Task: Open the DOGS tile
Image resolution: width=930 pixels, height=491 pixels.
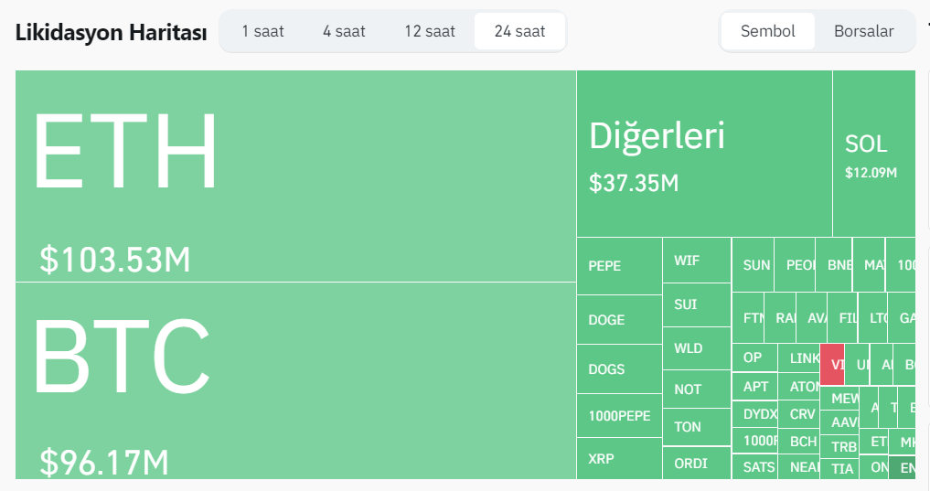Action: (x=618, y=368)
